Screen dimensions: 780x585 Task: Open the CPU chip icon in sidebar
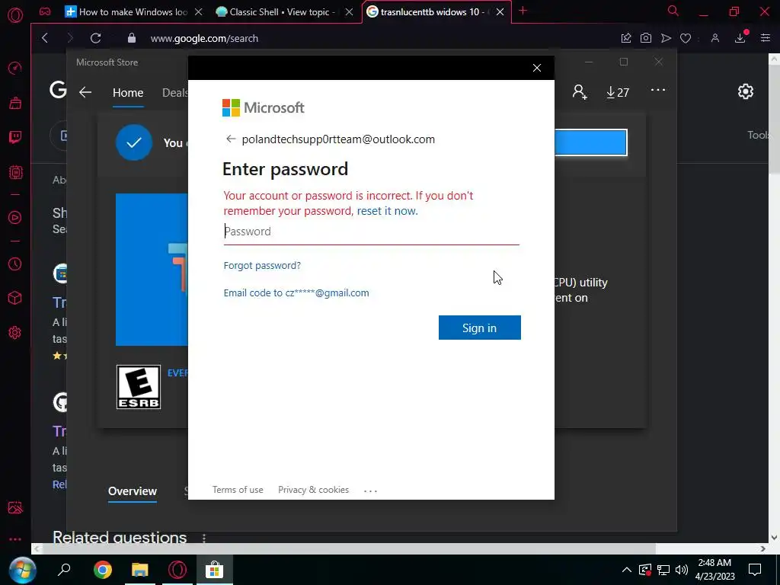[15, 173]
